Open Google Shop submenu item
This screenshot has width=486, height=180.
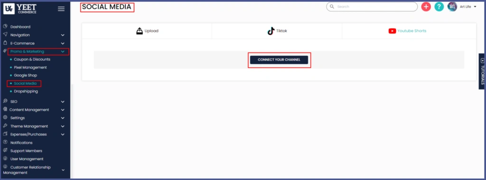click(25, 75)
